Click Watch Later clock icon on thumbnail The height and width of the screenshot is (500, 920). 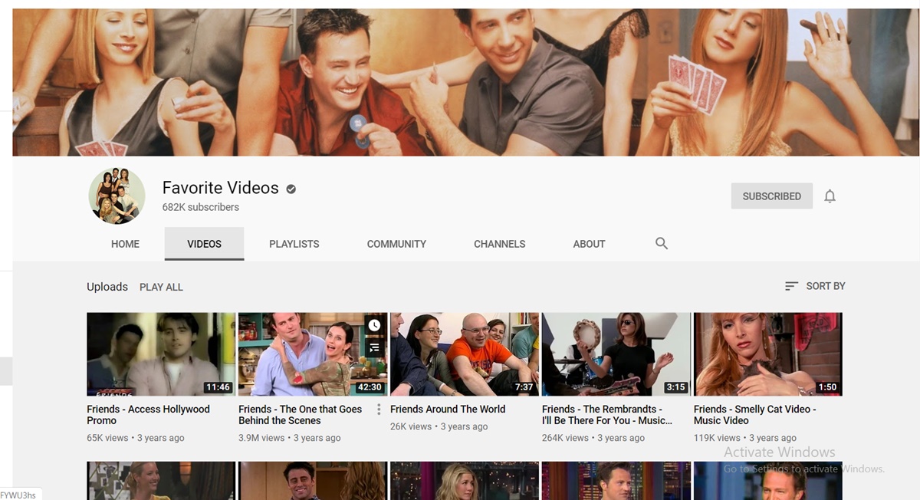point(374,326)
